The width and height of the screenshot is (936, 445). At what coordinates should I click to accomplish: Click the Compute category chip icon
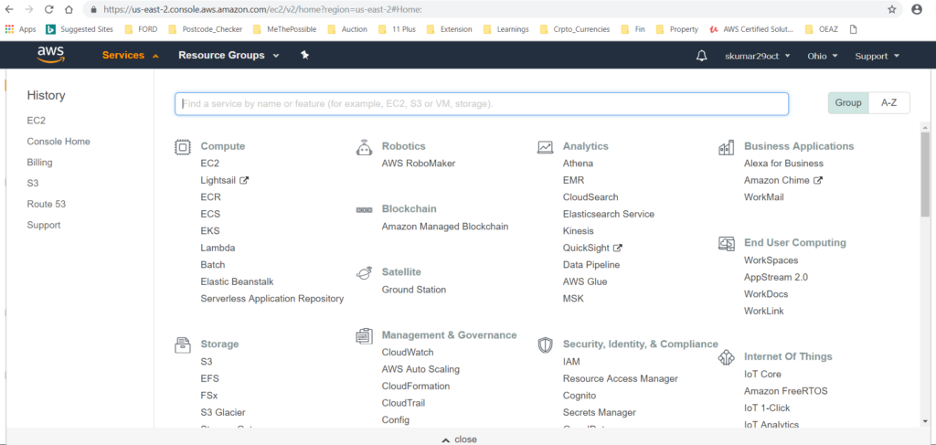(x=182, y=147)
